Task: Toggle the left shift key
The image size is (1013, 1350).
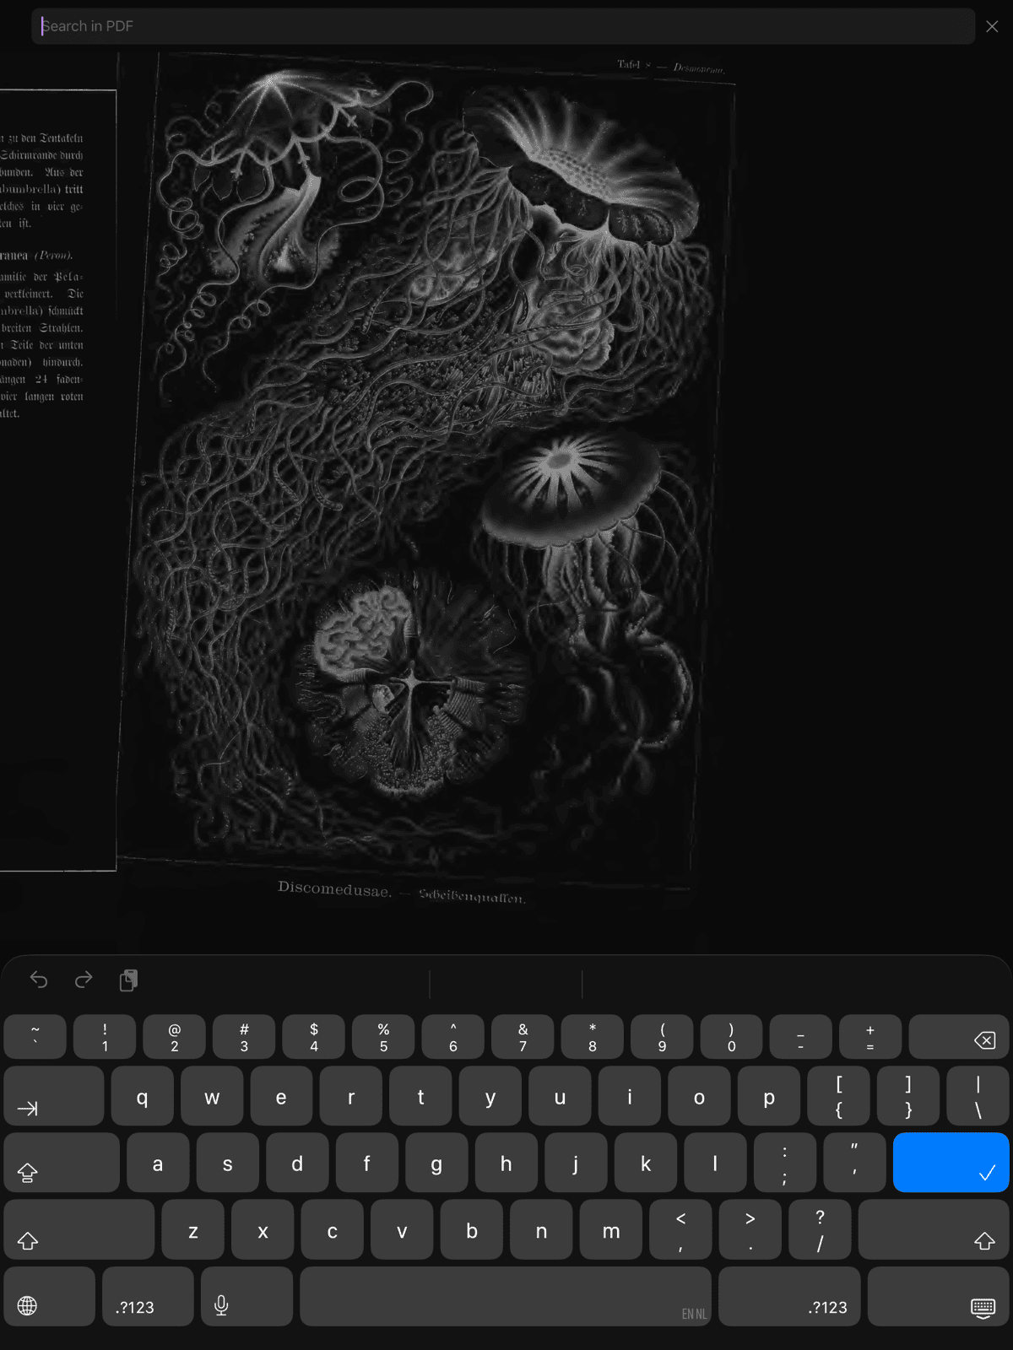Action: (79, 1229)
